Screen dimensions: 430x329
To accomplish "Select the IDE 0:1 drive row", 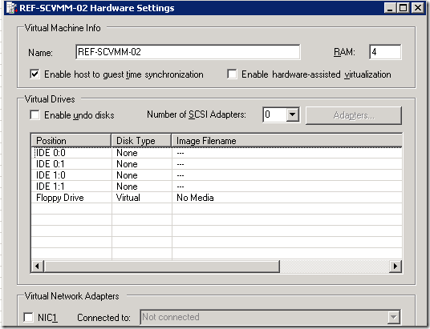I will (217, 164).
